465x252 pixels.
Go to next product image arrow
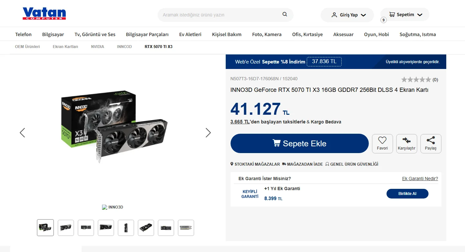pos(208,132)
